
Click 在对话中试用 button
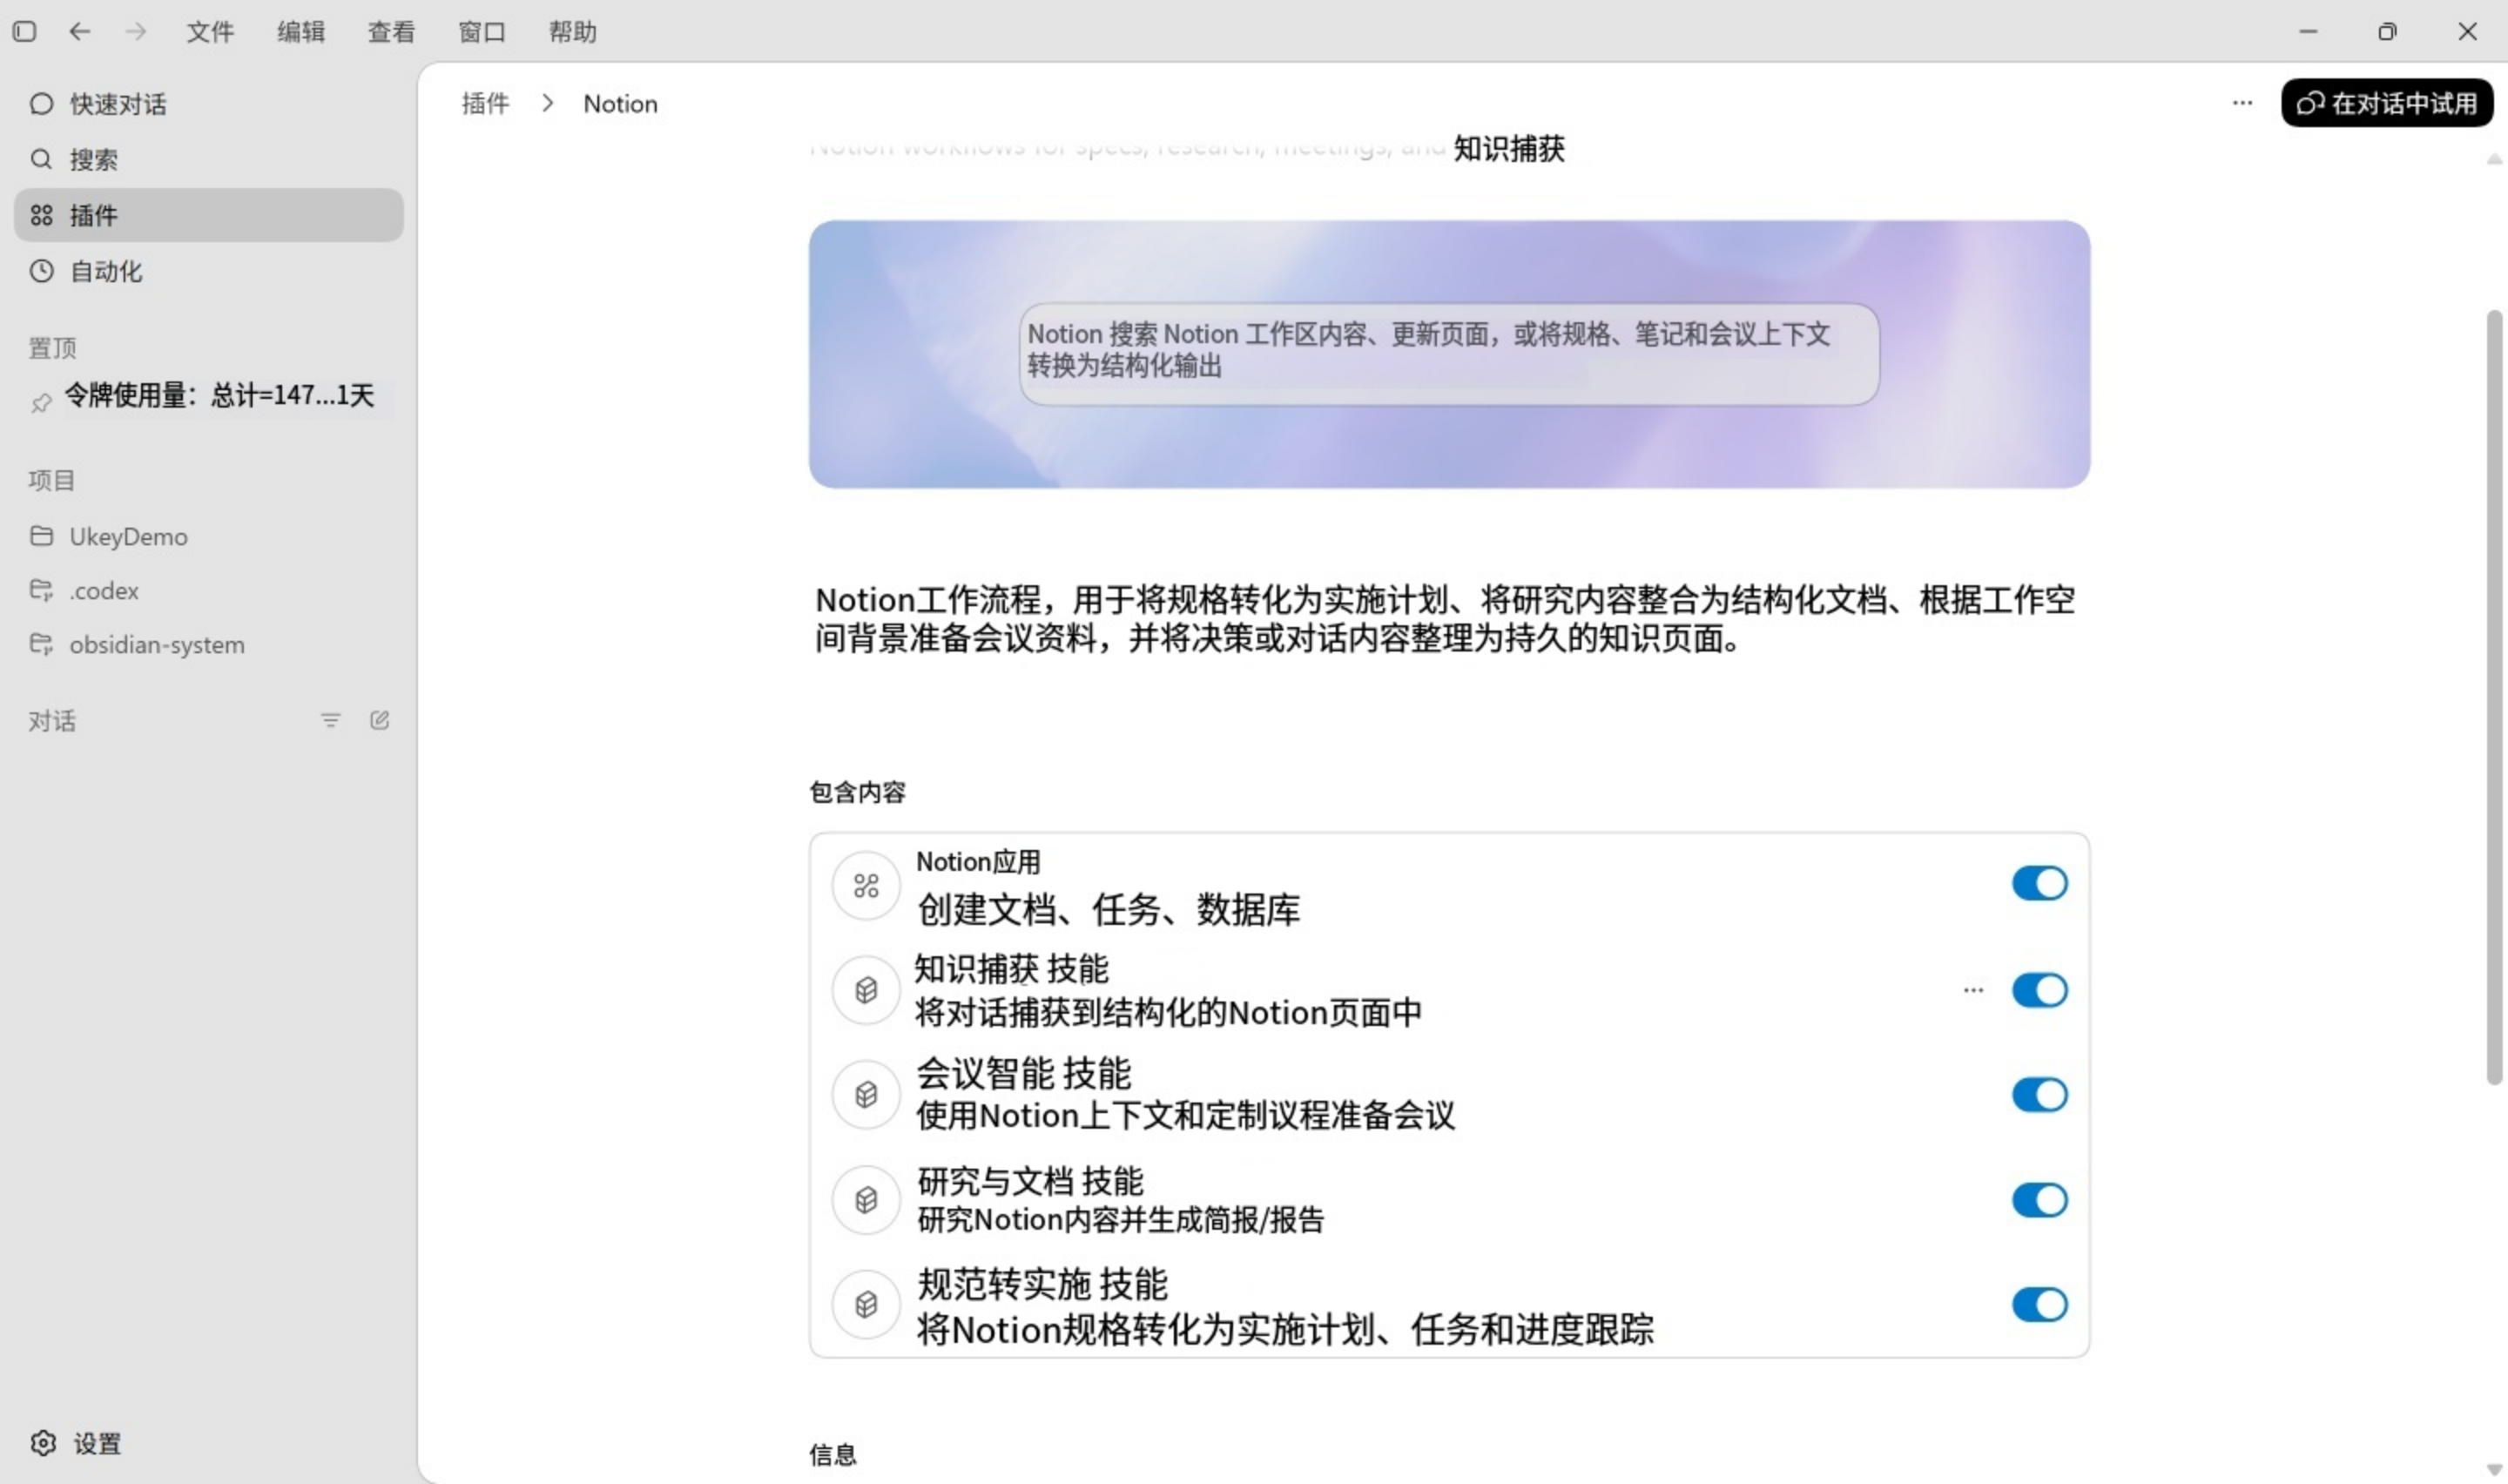[2386, 103]
